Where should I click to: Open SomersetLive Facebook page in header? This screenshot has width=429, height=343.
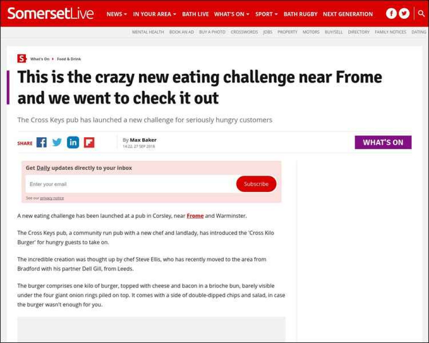(x=391, y=13)
